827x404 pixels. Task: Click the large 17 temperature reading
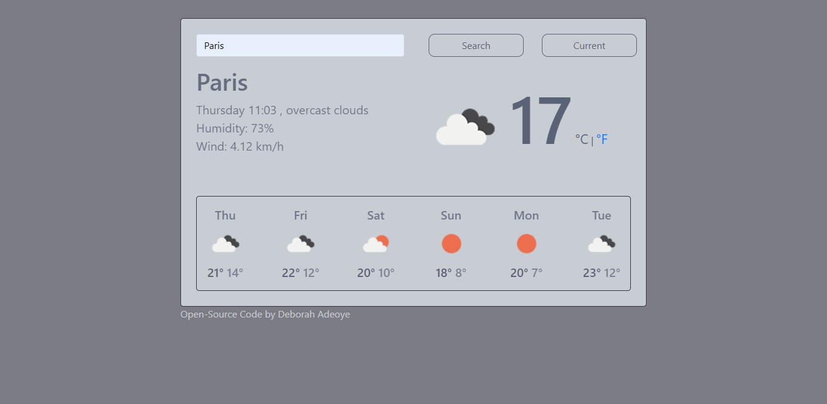pos(540,121)
